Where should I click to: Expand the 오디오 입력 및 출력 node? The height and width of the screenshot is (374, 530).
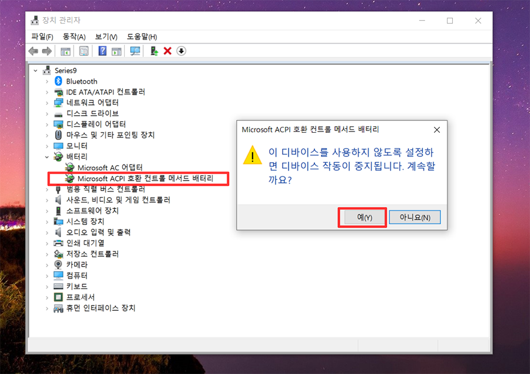[x=47, y=232]
